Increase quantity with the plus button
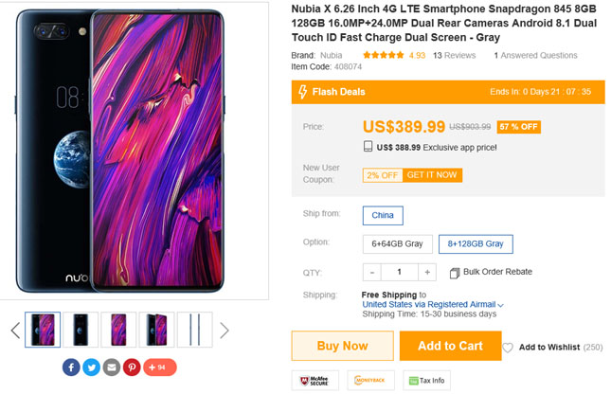Viewport: 611px width, 394px height. coord(427,272)
